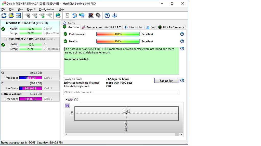Switch to the Information tab
This screenshot has height=146, width=261.
[x=134, y=27]
